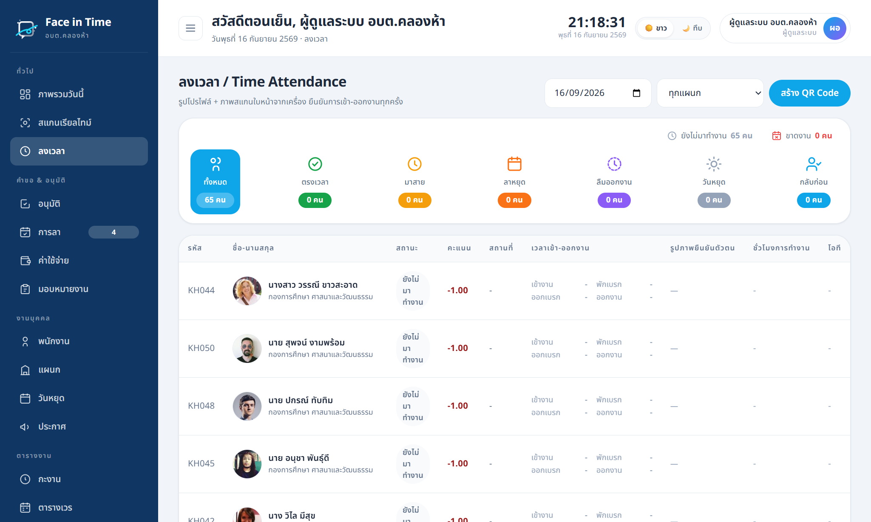Viewport: 871px width, 522px height.
Task: Open ตารางเวร duty schedule page
Action: [x=79, y=508]
